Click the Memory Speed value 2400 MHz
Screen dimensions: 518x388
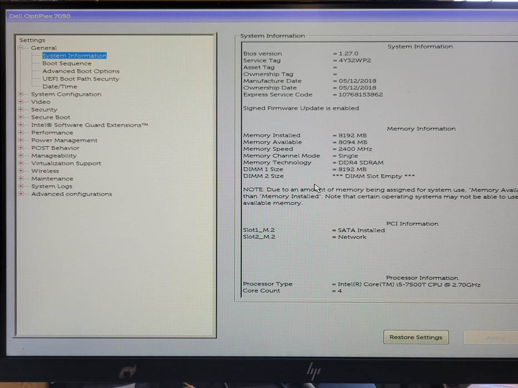(x=355, y=149)
